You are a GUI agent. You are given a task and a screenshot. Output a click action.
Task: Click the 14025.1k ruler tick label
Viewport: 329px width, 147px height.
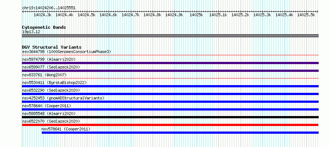[x=218, y=15]
